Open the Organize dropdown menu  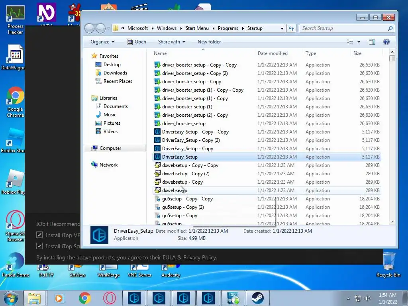pos(102,42)
